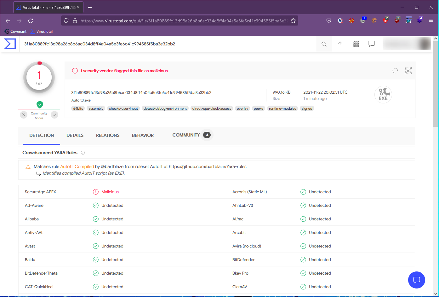Click the cookie extension icon
Screen dimensions: 439x297
[374, 20]
